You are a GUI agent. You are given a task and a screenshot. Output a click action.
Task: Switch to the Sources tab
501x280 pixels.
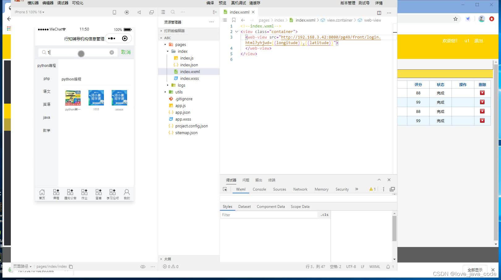pyautogui.click(x=280, y=189)
